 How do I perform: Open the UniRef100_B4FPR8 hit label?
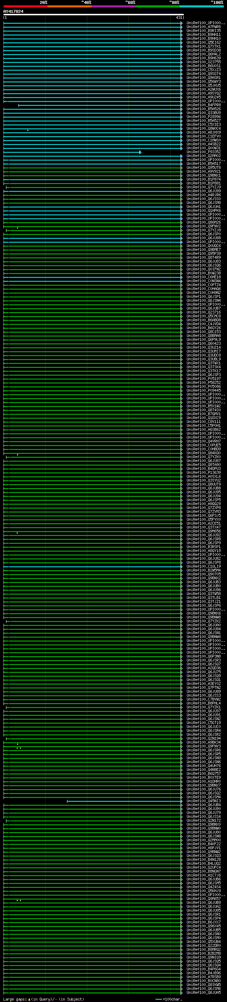tap(203, 105)
